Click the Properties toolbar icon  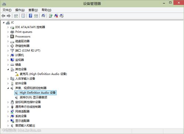[23, 16]
